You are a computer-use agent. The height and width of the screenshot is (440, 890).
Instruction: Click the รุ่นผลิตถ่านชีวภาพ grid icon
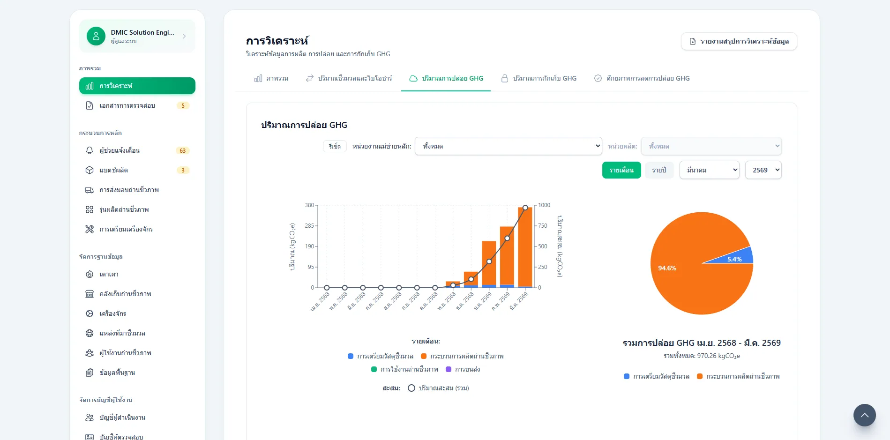(90, 209)
